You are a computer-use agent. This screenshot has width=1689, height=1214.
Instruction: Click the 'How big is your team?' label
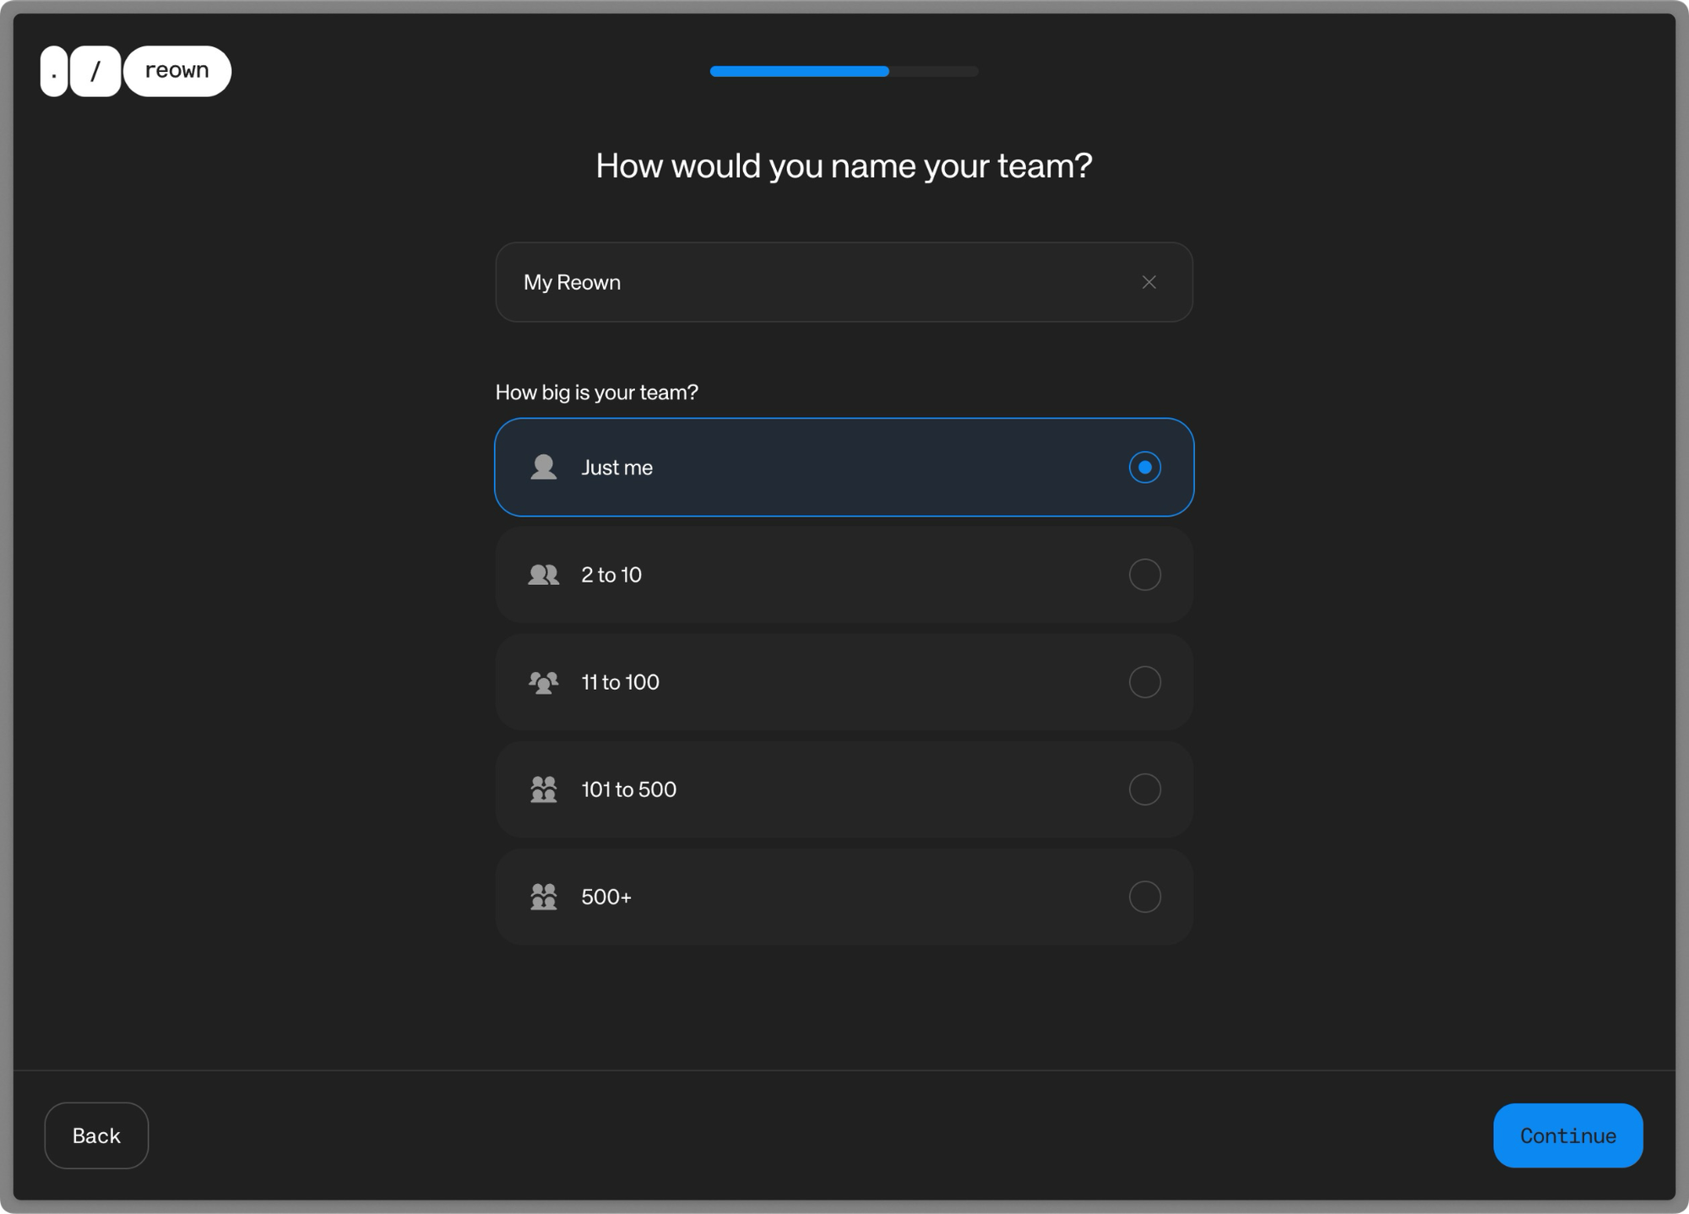tap(596, 393)
